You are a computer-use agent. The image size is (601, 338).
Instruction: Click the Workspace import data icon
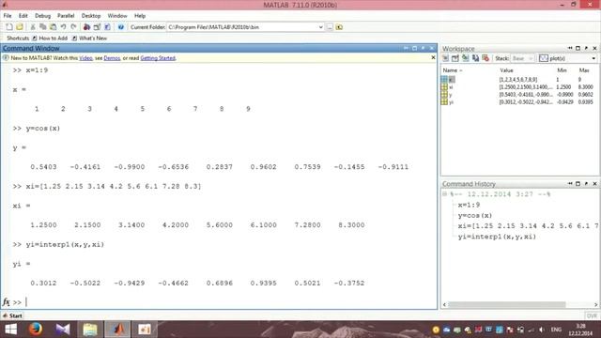pyautogui.click(x=466, y=58)
